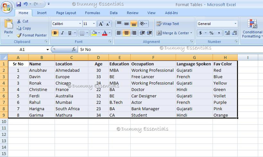Screen dimensions: 263x157
Task: Select row 5 header
Action: coord(4,89)
